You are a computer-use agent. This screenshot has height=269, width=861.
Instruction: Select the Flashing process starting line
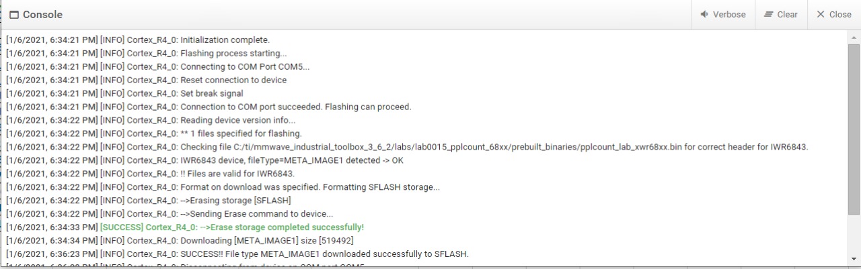click(147, 53)
